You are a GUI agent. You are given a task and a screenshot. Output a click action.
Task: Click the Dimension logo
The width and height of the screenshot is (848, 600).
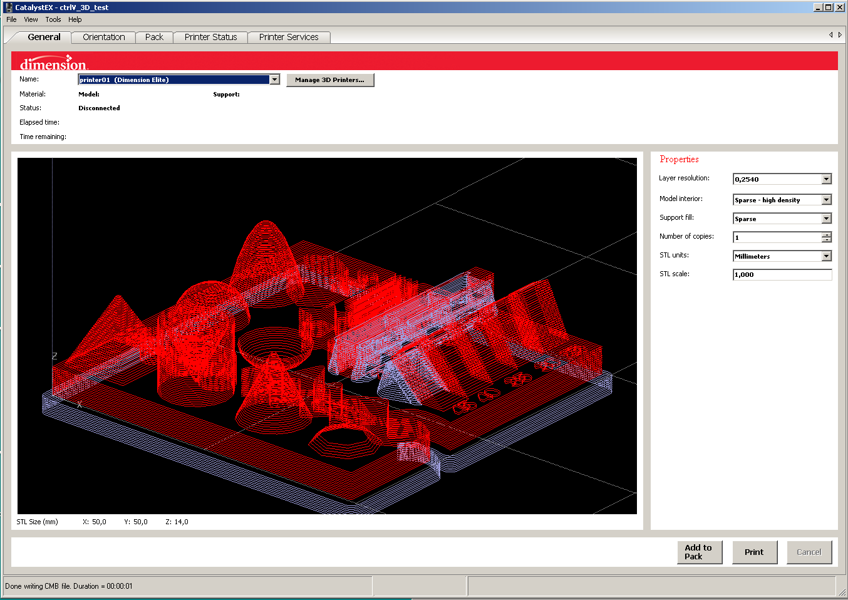(54, 63)
